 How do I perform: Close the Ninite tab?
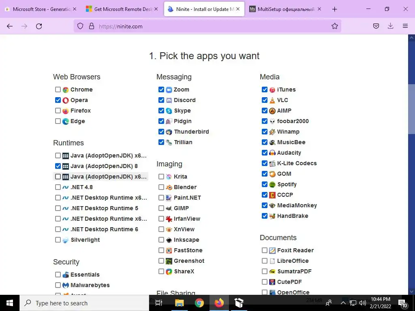[238, 9]
